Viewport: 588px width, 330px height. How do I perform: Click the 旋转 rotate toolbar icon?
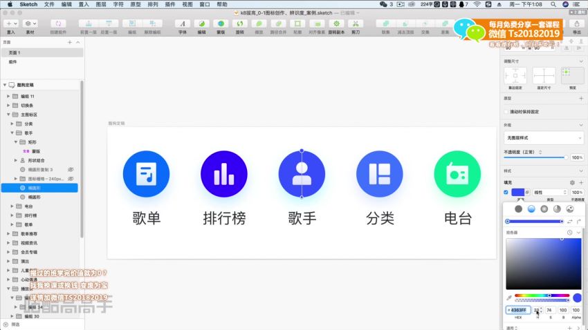pyautogui.click(x=239, y=23)
